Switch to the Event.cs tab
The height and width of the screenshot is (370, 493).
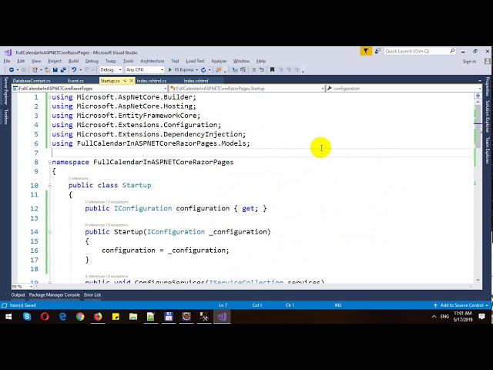(75, 81)
